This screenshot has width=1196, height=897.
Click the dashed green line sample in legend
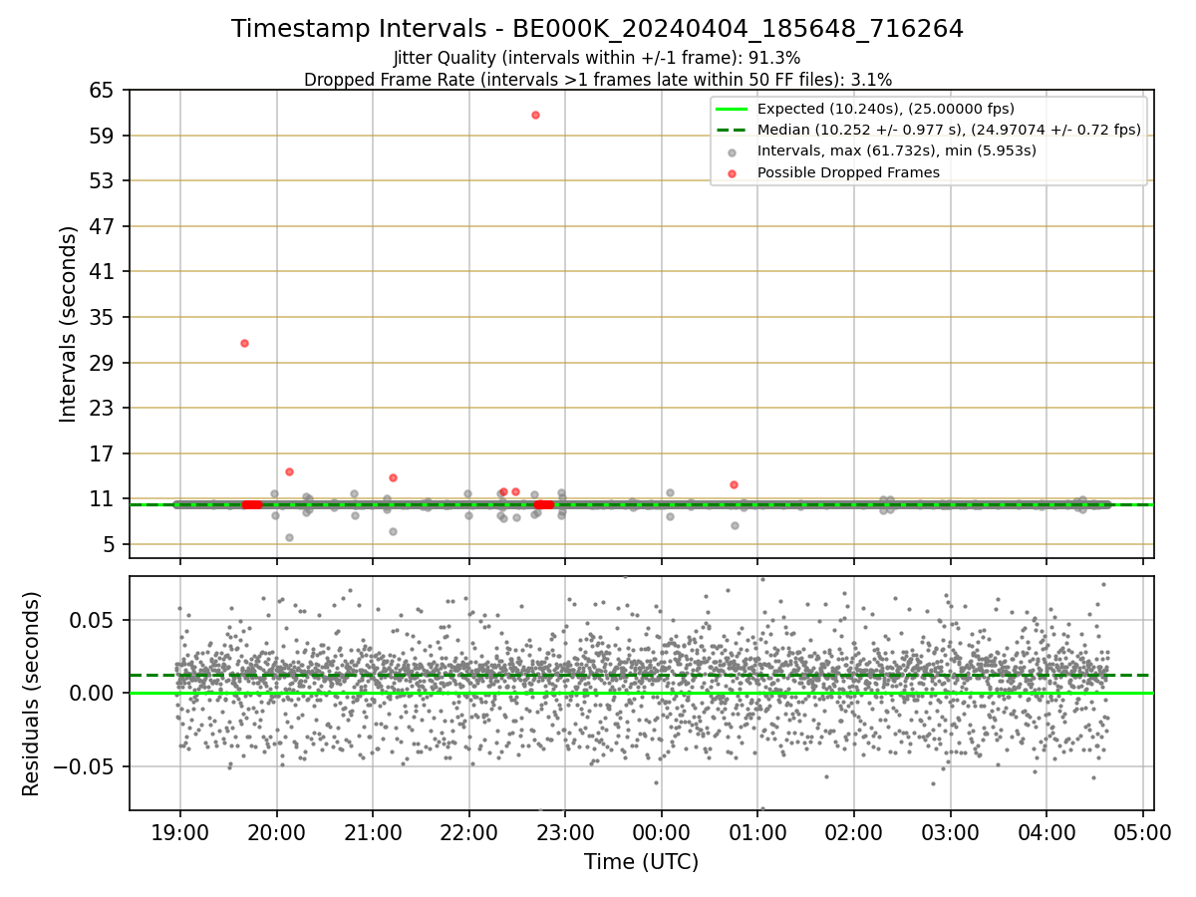click(x=732, y=130)
